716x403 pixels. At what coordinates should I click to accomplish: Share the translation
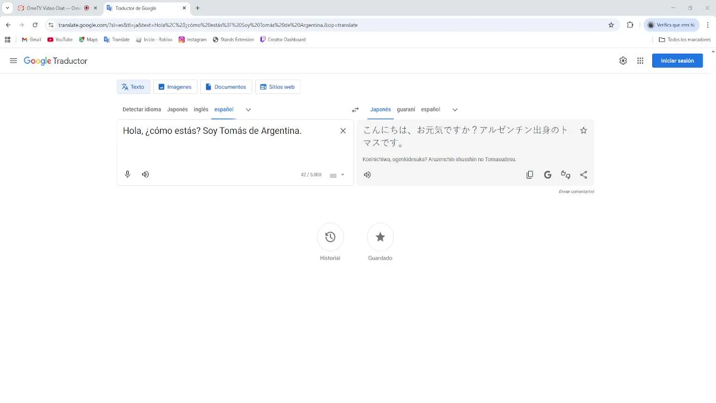pos(583,175)
